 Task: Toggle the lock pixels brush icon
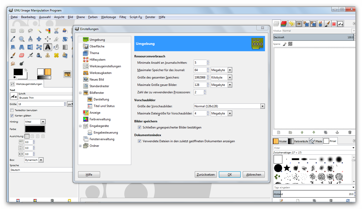(285, 44)
